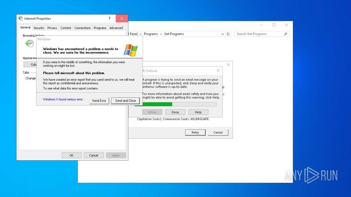Open the Programs tab

[x=100, y=28]
